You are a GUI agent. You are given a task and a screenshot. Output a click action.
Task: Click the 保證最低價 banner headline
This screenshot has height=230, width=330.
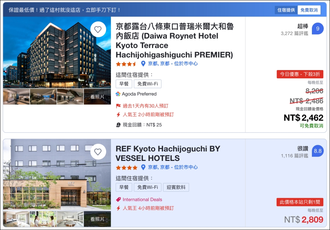tap(64, 10)
